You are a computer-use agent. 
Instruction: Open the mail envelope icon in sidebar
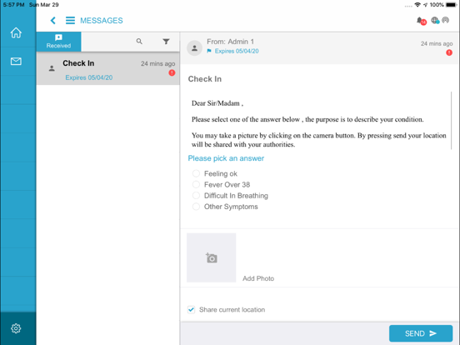(x=16, y=61)
